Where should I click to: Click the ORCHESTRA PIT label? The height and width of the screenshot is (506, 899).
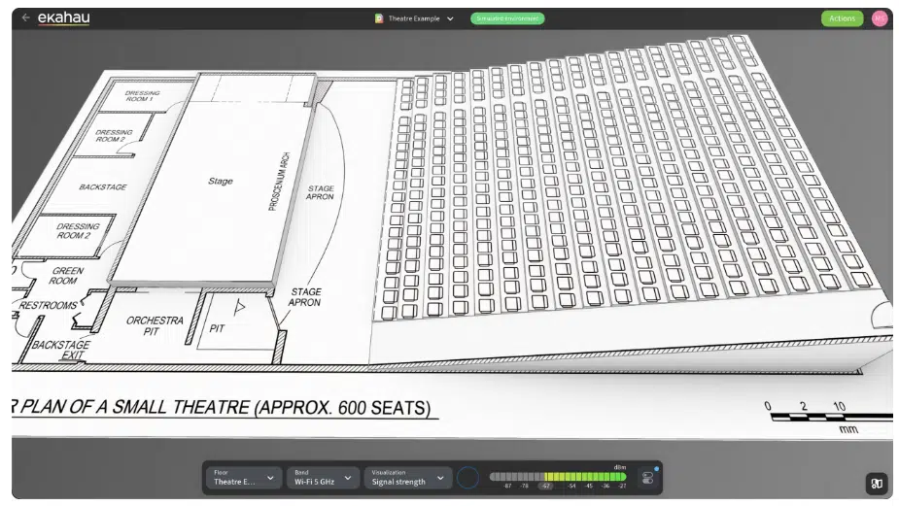[154, 325]
